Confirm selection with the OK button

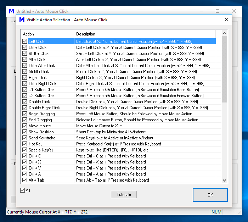click(x=210, y=195)
